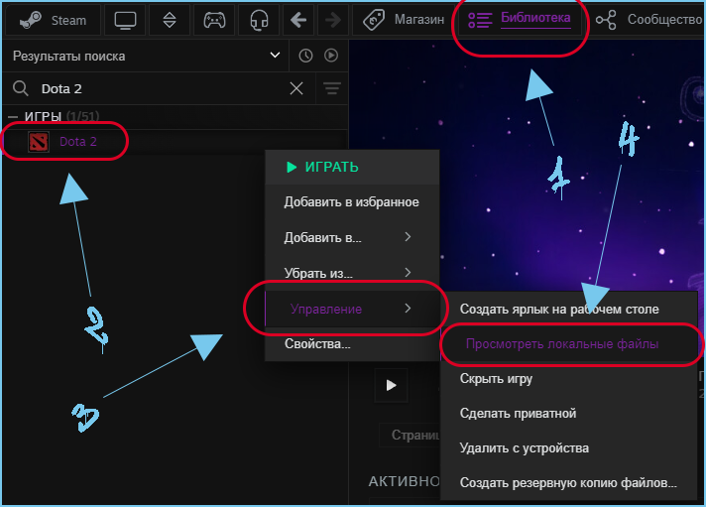Screen dimensions: 706x507
Task: Go forward with the right arrow
Action: pyautogui.click(x=333, y=20)
